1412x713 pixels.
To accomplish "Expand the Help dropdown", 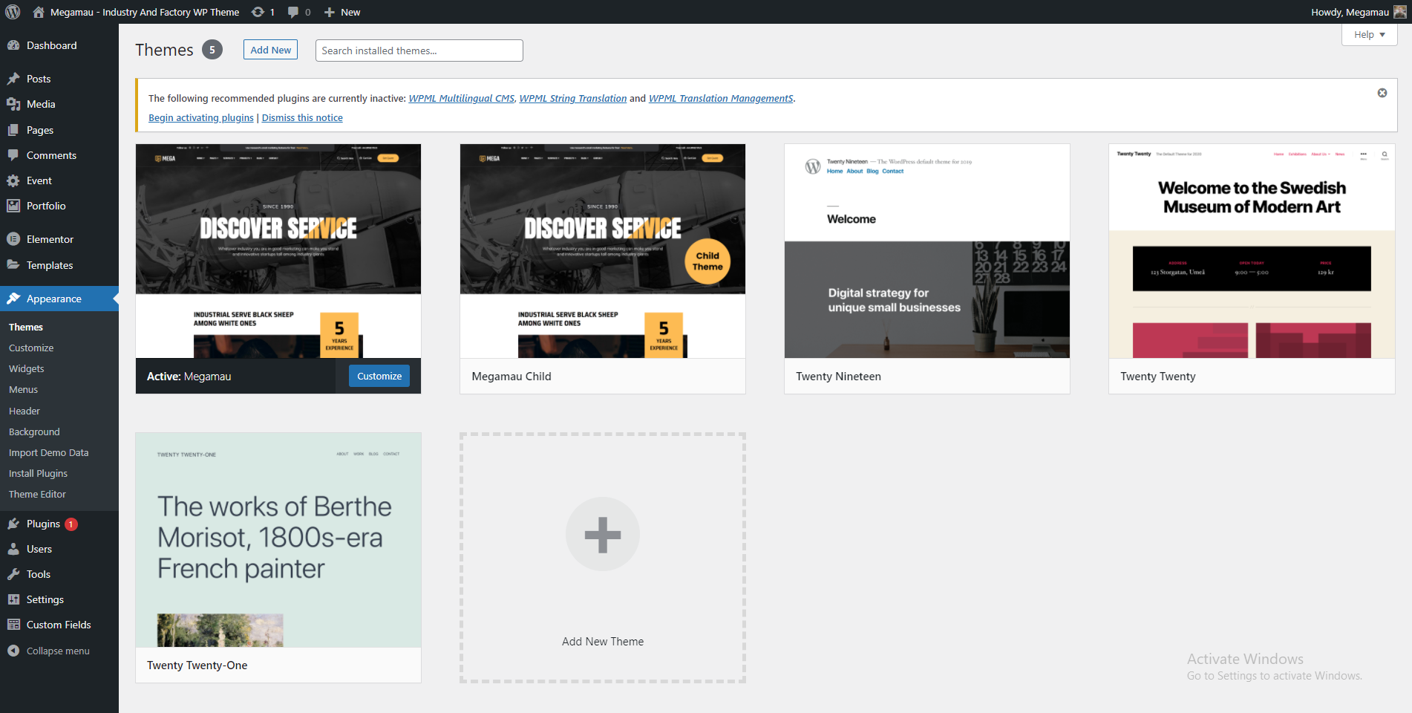I will point(1370,34).
